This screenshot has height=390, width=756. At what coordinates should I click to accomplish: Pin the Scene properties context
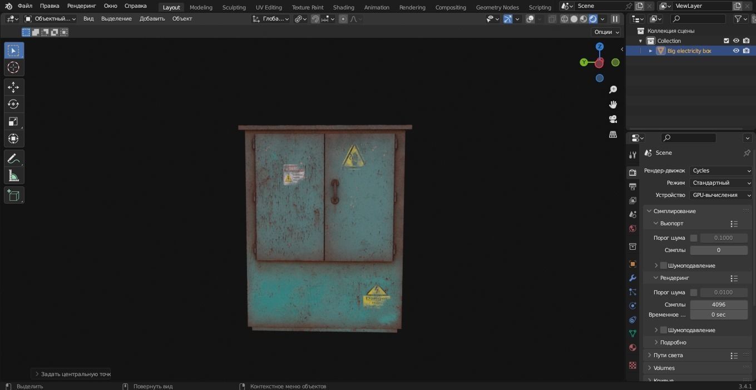tap(747, 153)
